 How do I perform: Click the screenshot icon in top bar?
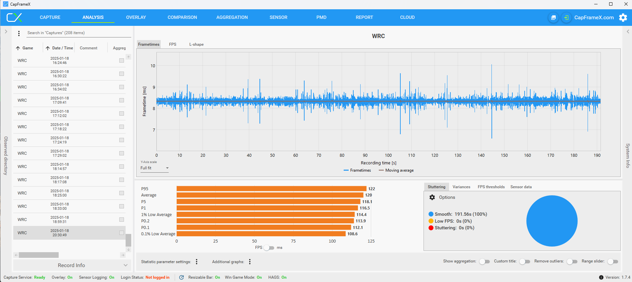click(553, 18)
